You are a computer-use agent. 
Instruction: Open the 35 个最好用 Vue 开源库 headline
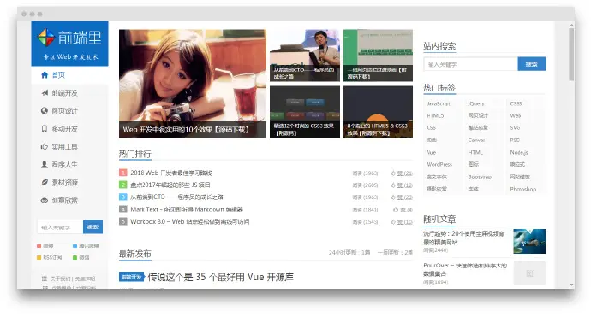tap(220, 277)
